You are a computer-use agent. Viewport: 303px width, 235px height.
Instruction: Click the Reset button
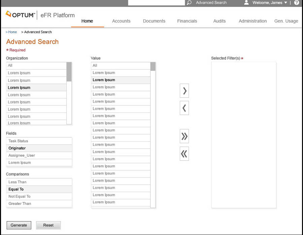pyautogui.click(x=48, y=225)
